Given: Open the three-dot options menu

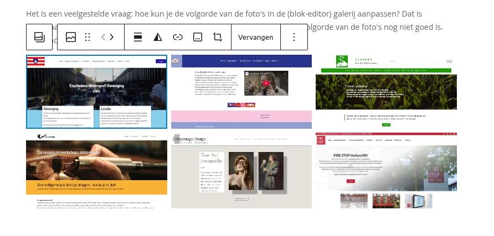Looking at the screenshot, I should coord(294,37).
